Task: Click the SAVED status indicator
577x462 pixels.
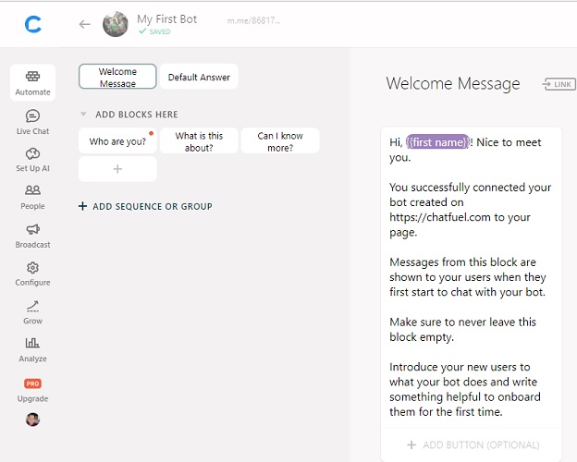Action: click(x=154, y=31)
